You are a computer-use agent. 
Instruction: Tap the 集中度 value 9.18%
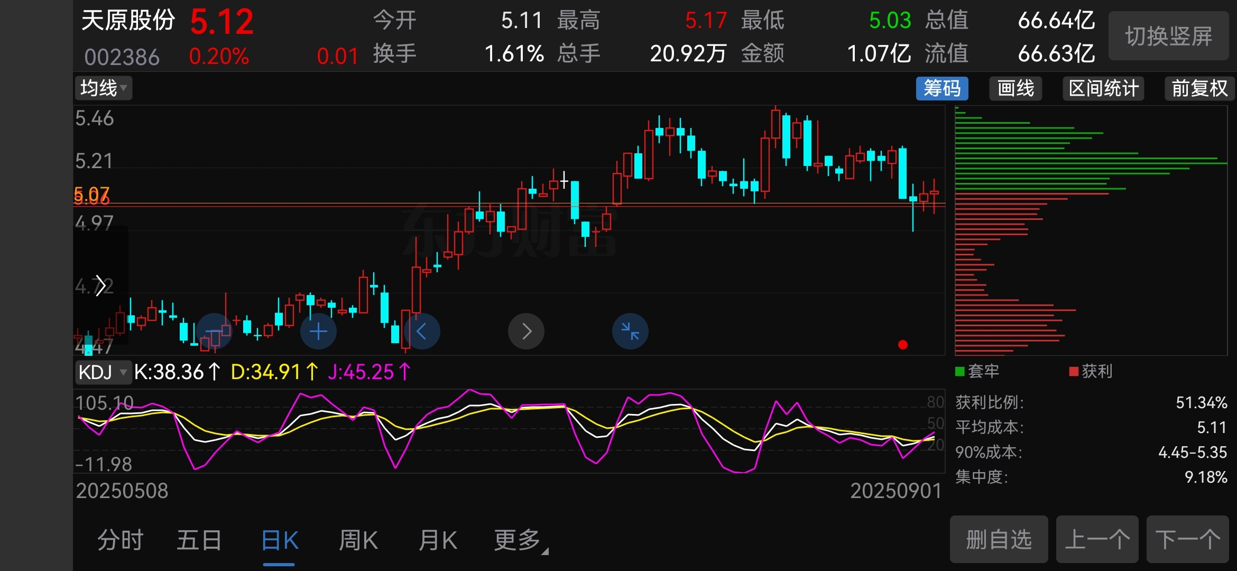pyautogui.click(x=1206, y=477)
